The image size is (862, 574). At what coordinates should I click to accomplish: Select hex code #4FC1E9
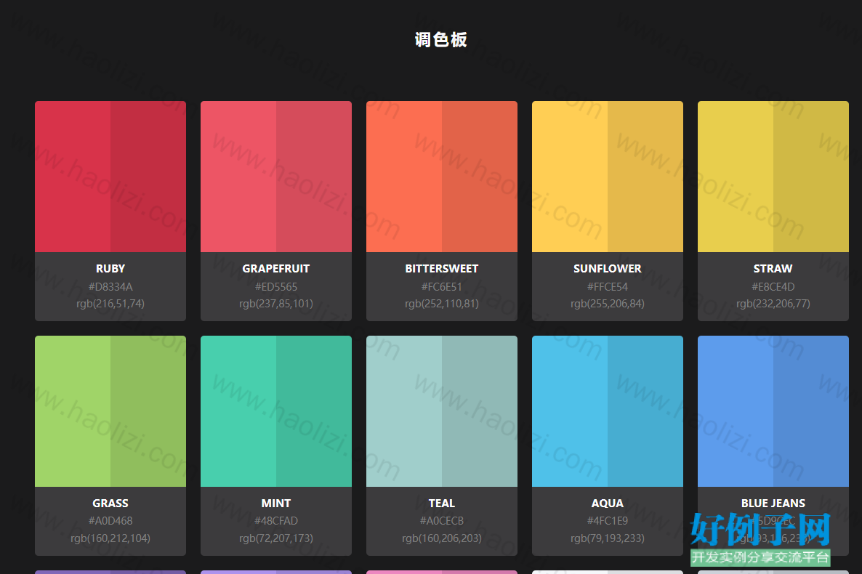click(608, 521)
